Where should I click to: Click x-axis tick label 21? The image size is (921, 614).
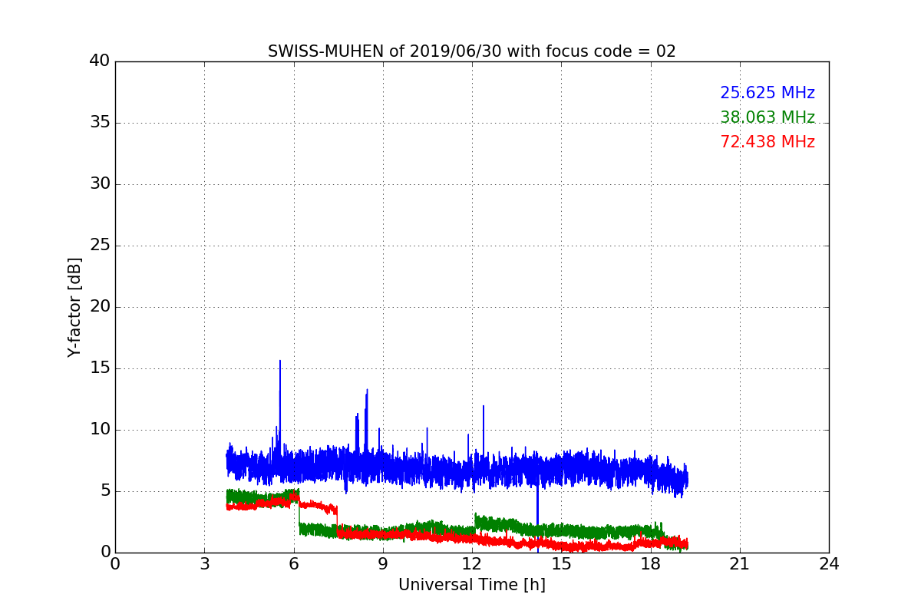740,564
